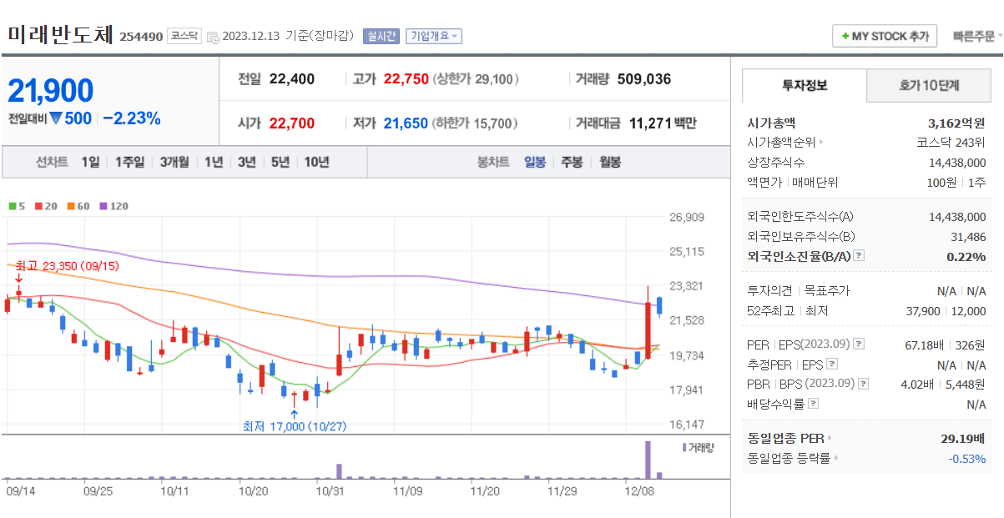The width and height of the screenshot is (1004, 518).
Task: Expand the 동일업종 PER arrow
Action: pos(830,438)
